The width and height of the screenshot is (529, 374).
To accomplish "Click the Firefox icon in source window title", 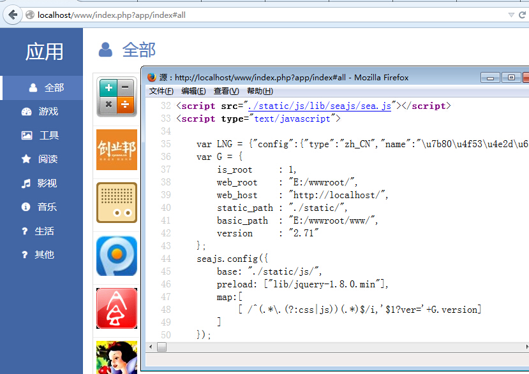I will pyautogui.click(x=152, y=78).
